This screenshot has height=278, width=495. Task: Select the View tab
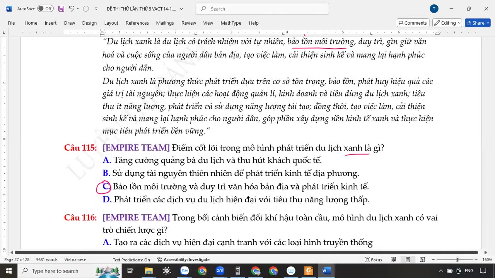(x=208, y=23)
